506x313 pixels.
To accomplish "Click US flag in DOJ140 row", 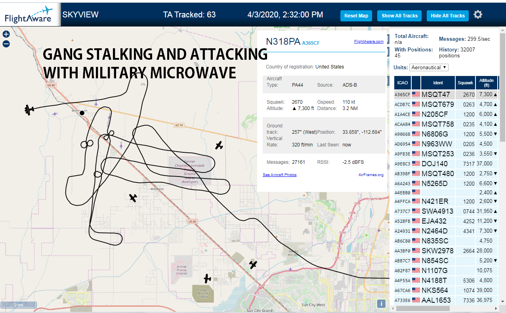I will tap(416, 163).
